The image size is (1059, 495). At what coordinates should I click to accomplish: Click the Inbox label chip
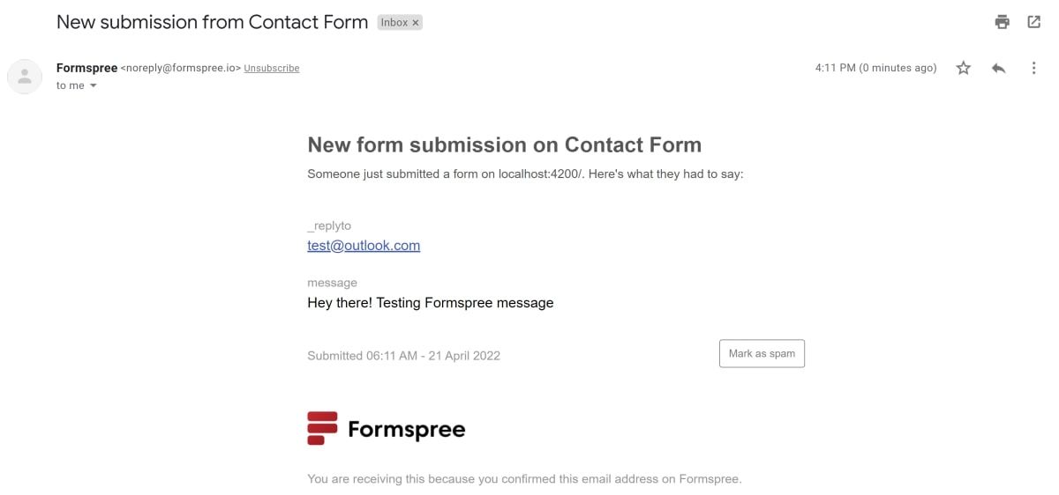pyautogui.click(x=394, y=23)
